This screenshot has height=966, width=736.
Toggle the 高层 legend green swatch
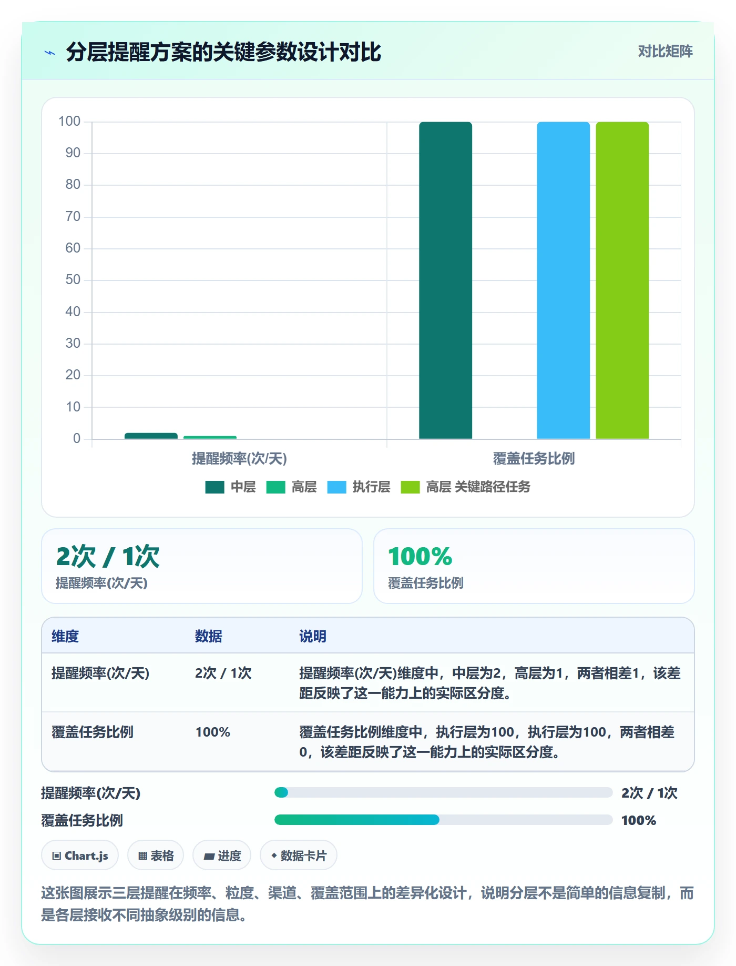point(275,487)
